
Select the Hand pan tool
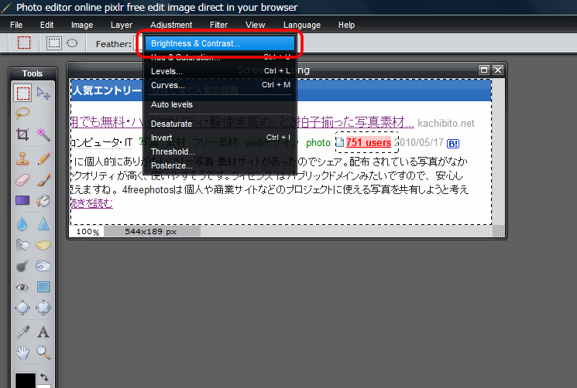tap(22, 352)
